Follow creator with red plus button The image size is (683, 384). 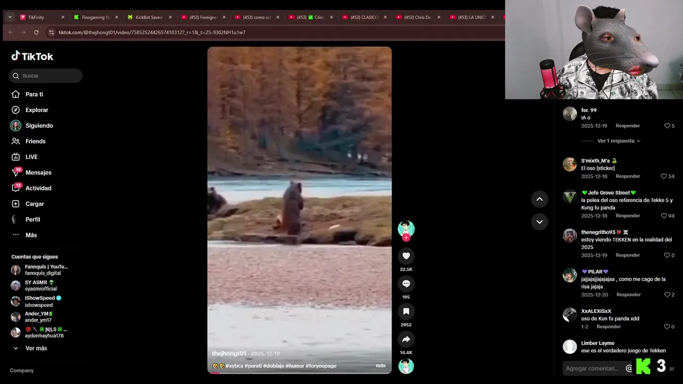[x=406, y=237]
